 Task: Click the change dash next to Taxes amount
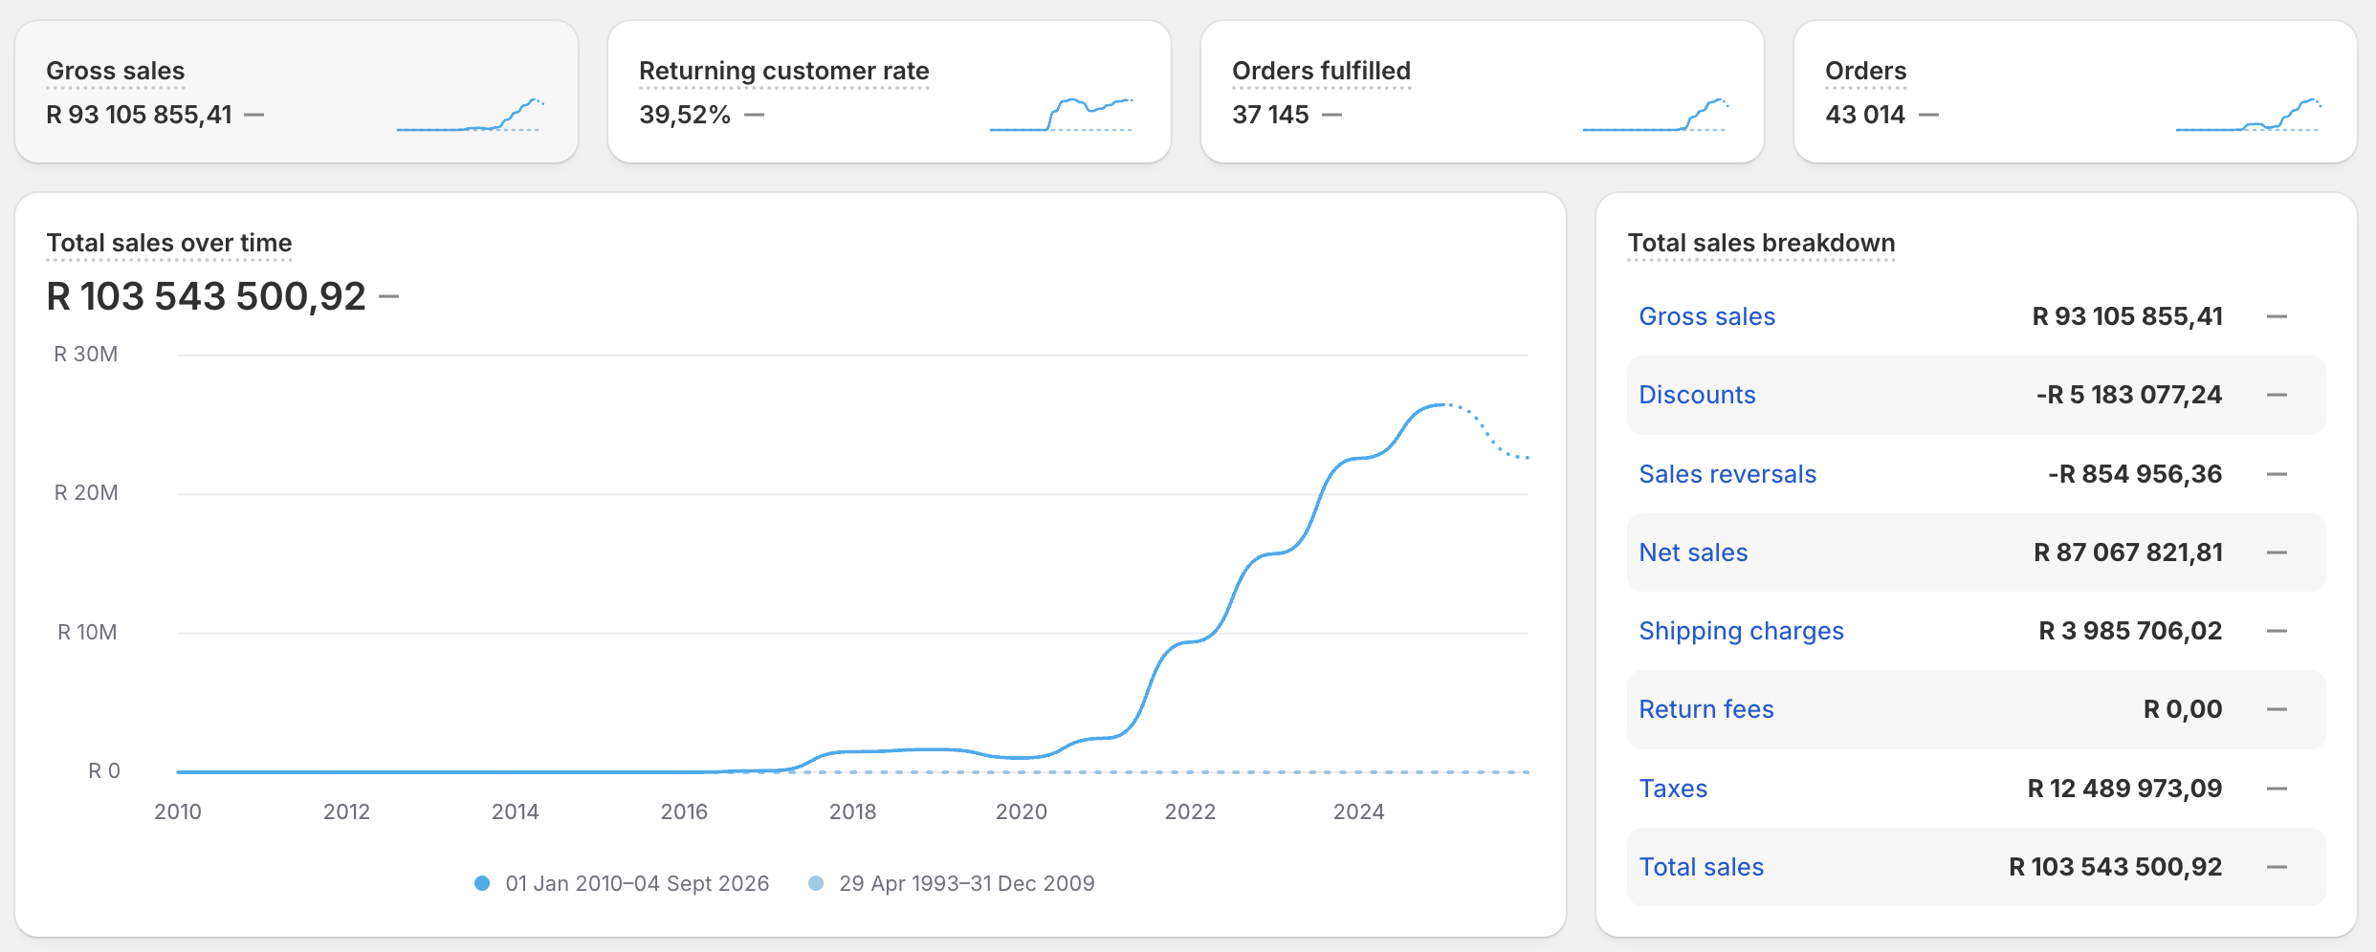pyautogui.click(x=2277, y=789)
